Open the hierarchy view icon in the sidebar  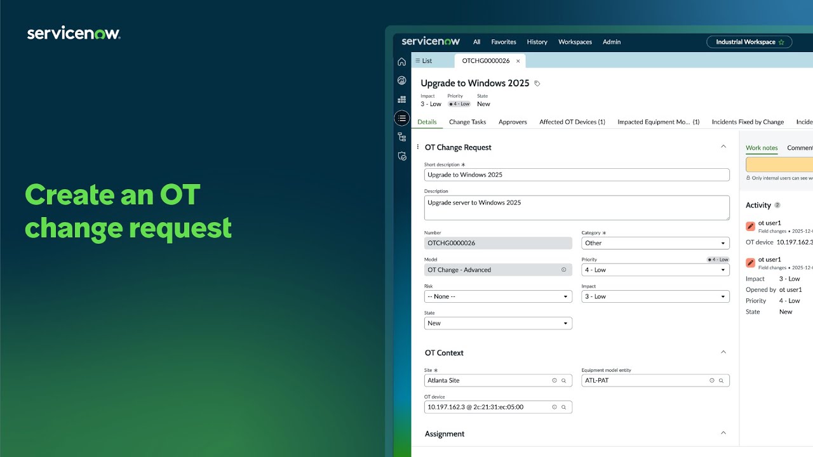(401, 137)
